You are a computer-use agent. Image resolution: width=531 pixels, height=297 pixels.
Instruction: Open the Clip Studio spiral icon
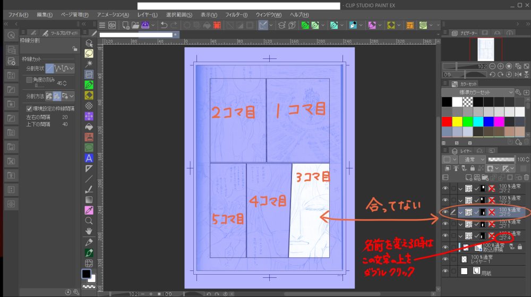point(112,25)
